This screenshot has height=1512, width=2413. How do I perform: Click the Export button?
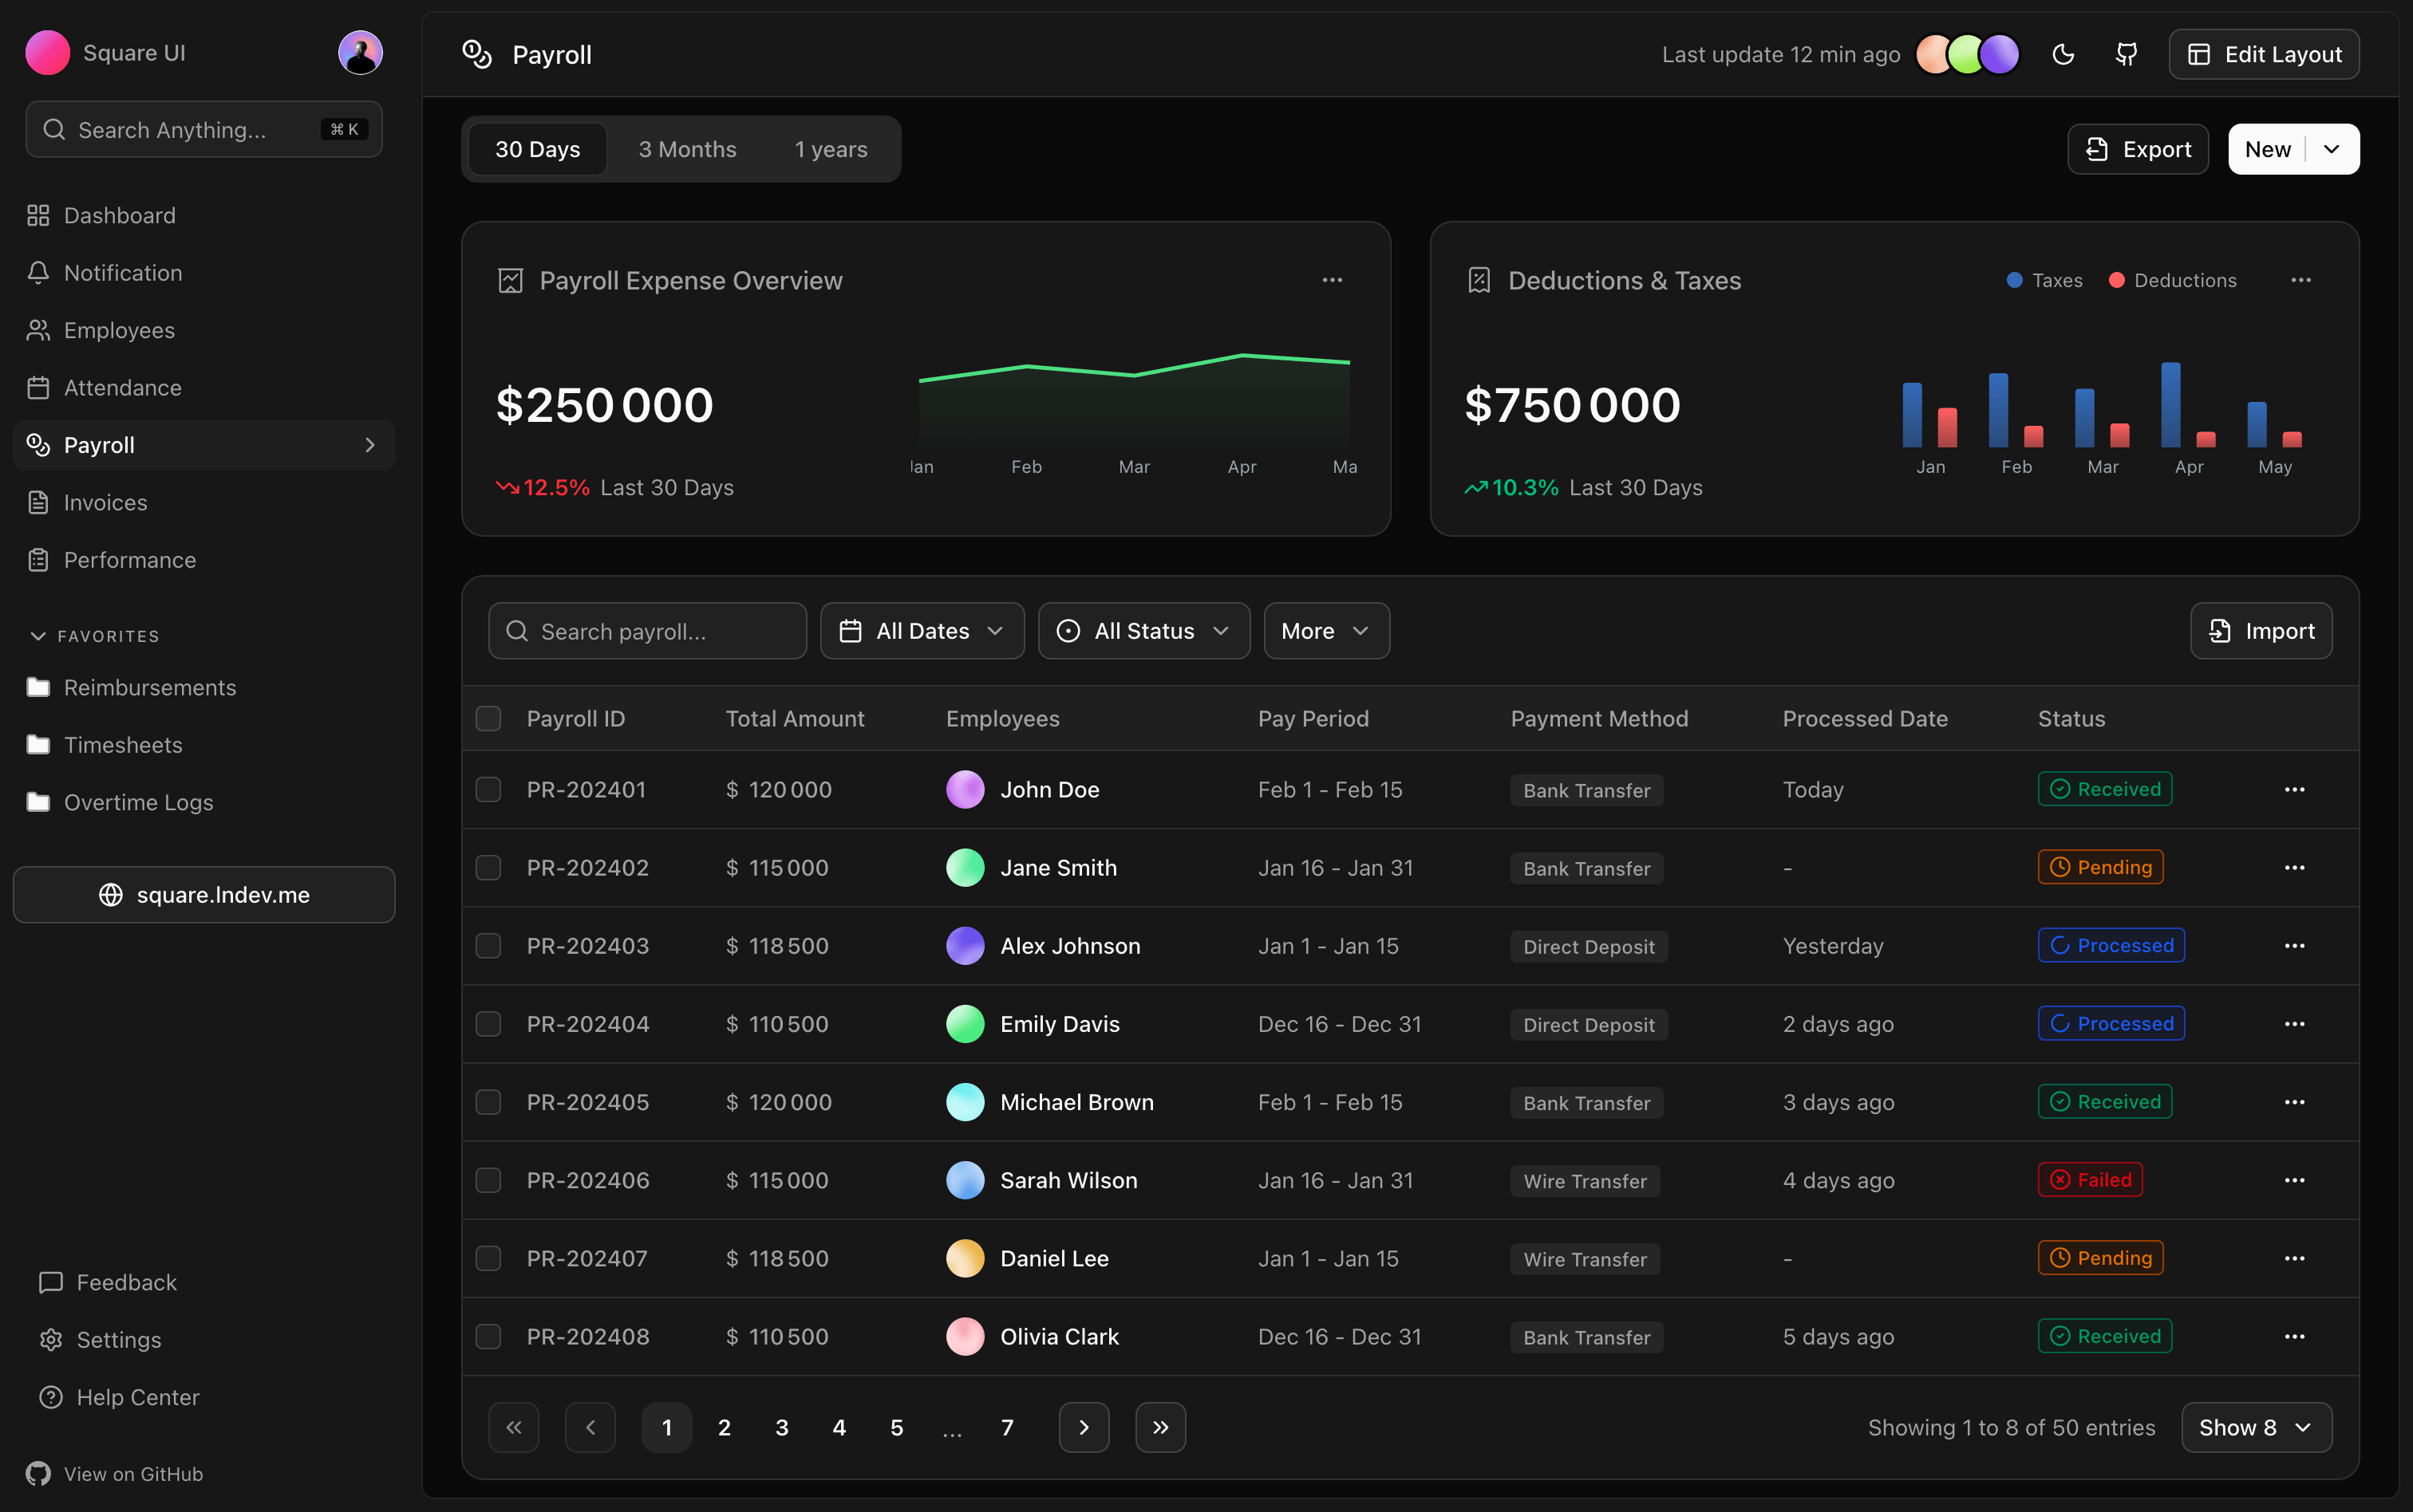pos(2138,149)
